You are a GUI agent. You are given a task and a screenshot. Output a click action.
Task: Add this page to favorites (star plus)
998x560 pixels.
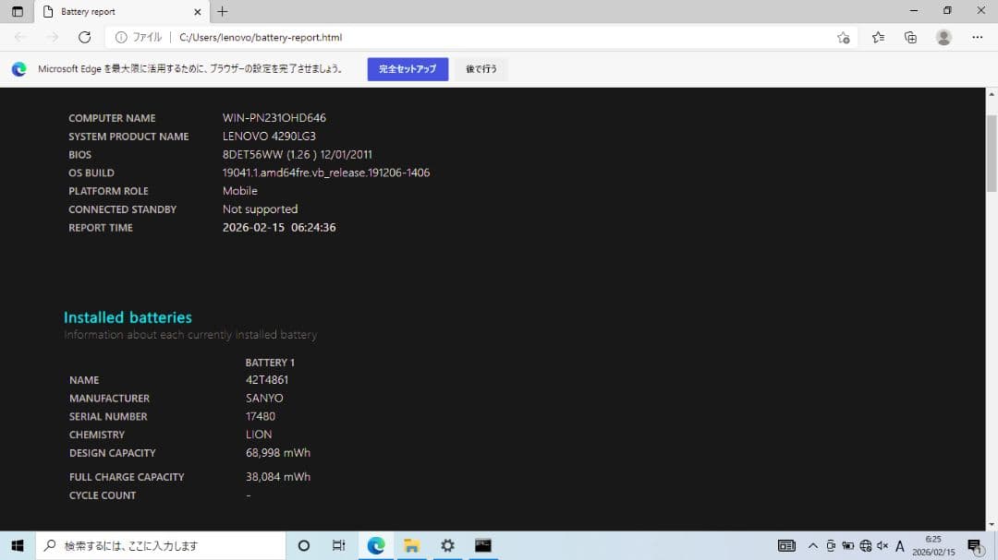pyautogui.click(x=844, y=38)
